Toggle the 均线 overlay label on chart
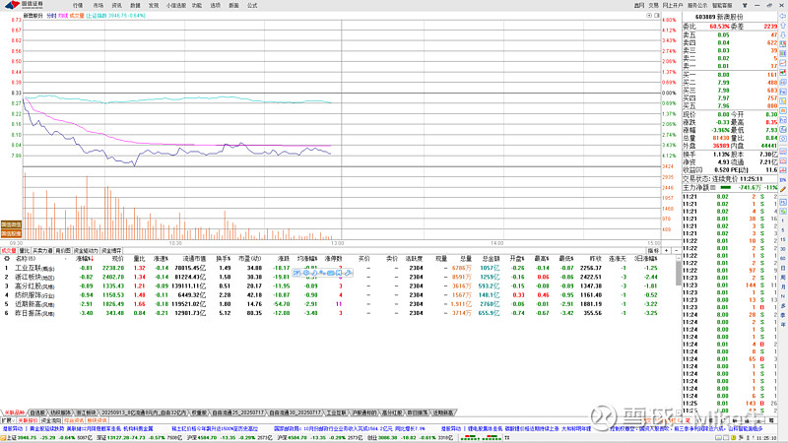This screenshot has height=443, width=788. (x=63, y=17)
